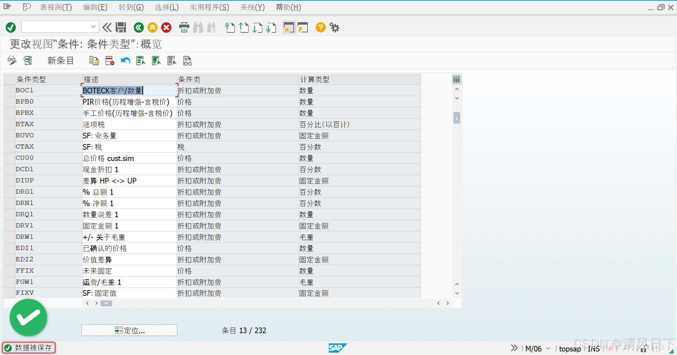Click far-right horizontal scroll-left arrow
677x355 pixels.
pyautogui.click(x=438, y=303)
